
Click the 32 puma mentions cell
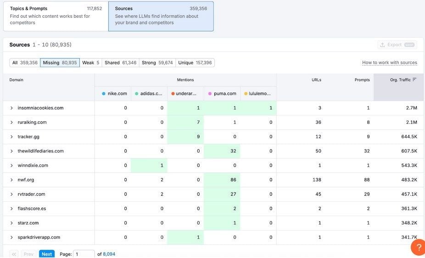[x=222, y=151]
